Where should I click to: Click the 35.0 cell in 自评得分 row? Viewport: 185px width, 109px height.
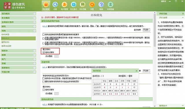pyautogui.click(x=122, y=94)
